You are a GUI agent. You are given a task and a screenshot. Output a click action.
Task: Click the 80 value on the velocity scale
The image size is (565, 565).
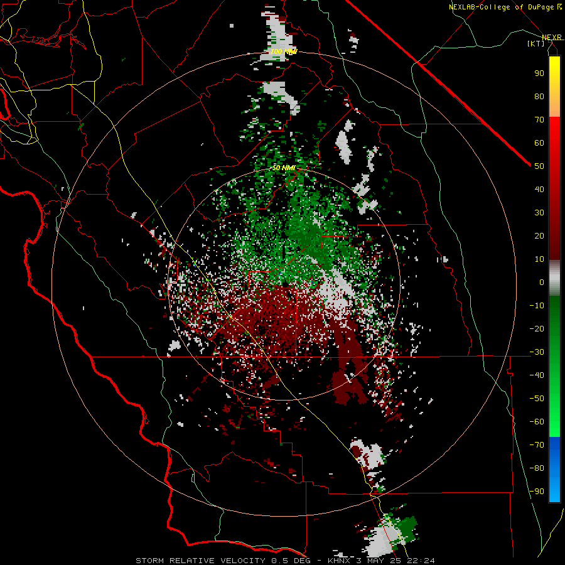(539, 96)
